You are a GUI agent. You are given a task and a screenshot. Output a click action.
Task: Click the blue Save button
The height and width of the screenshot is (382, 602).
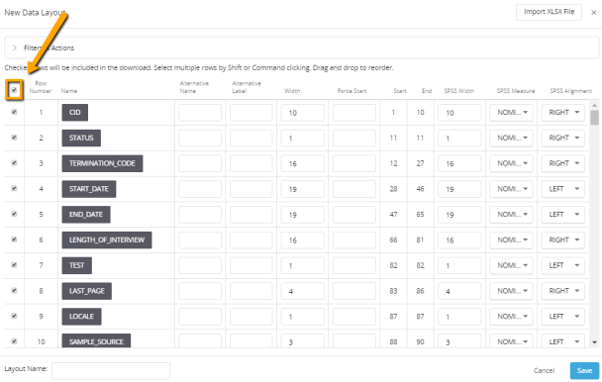pyautogui.click(x=584, y=370)
